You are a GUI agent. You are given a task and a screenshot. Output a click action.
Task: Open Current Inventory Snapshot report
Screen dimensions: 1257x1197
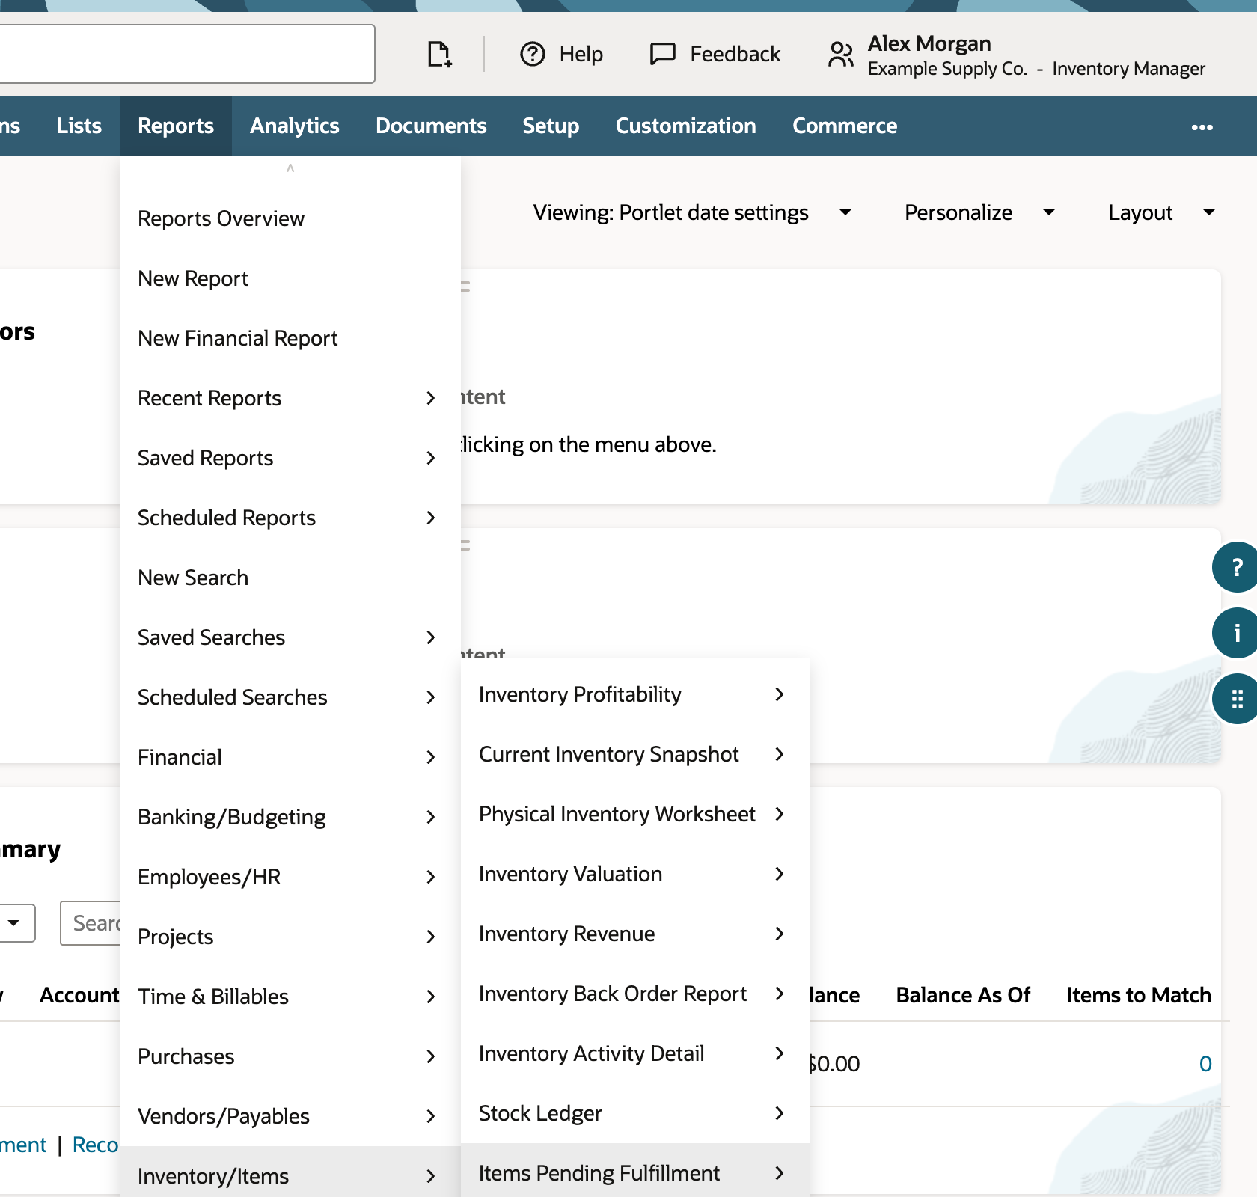click(x=634, y=754)
